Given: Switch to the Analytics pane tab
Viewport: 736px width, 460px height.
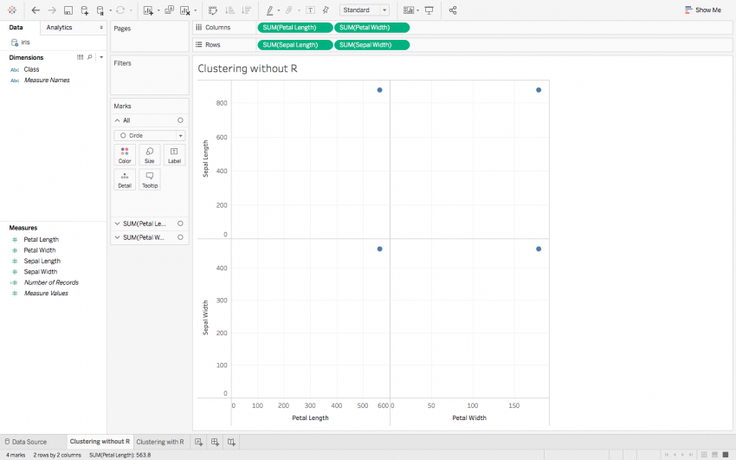Looking at the screenshot, I should (x=60, y=28).
